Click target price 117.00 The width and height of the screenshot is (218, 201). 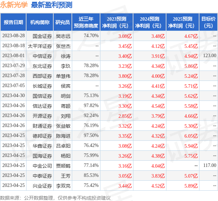pyautogui.click(x=210, y=165)
